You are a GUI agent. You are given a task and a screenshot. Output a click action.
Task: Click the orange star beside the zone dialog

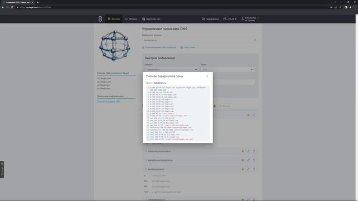tap(248, 115)
